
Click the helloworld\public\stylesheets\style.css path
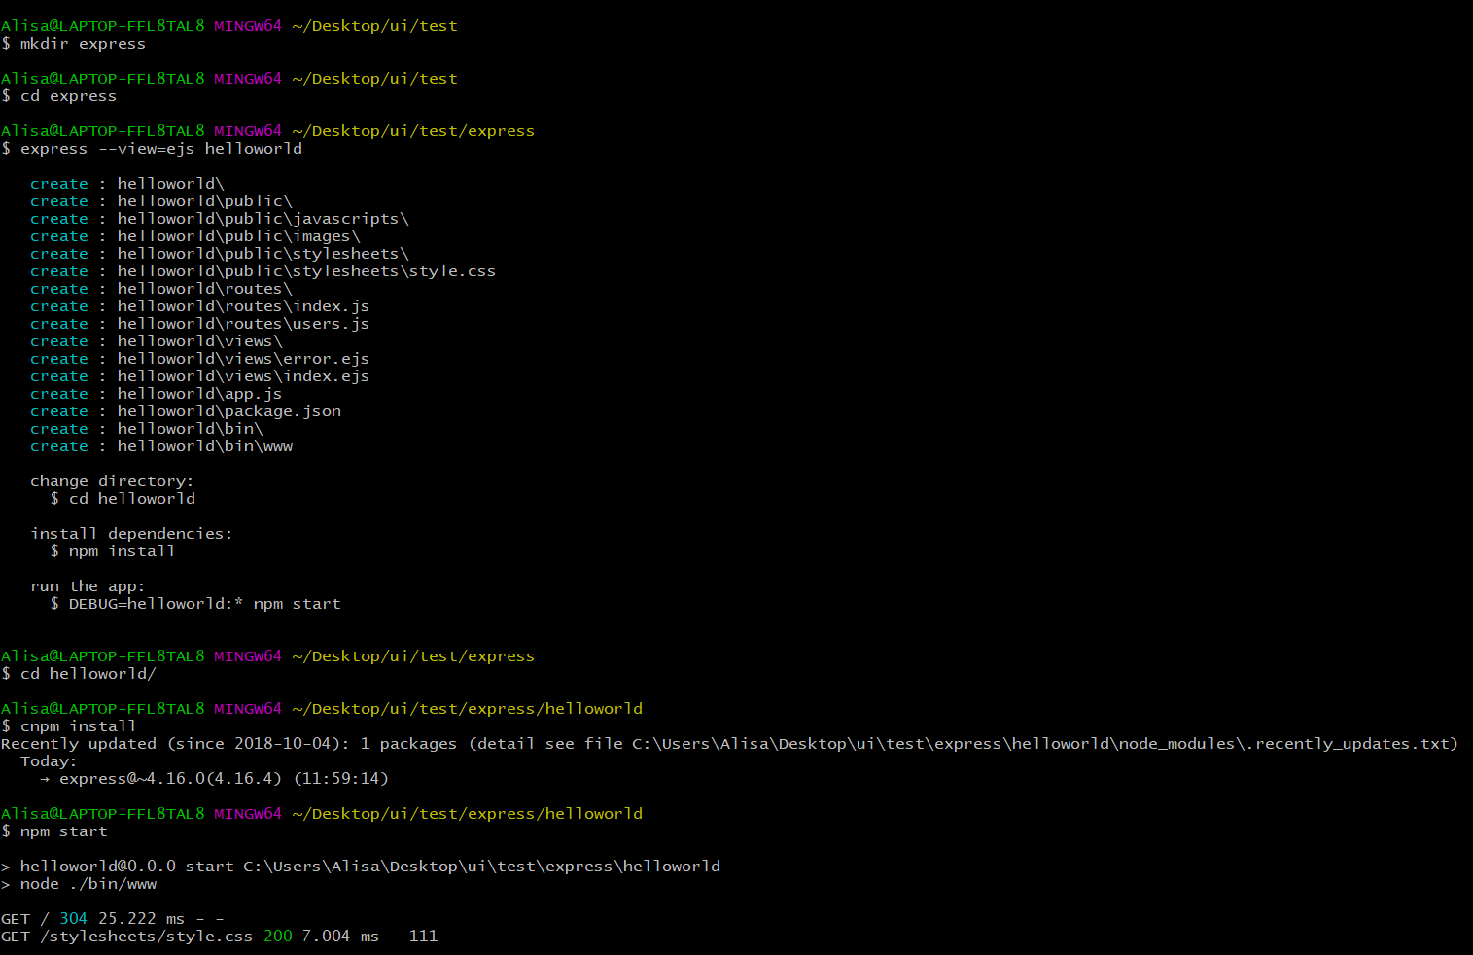coord(306,271)
